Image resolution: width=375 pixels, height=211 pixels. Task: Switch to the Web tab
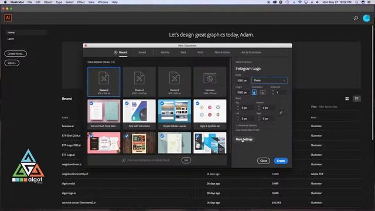tap(183, 52)
